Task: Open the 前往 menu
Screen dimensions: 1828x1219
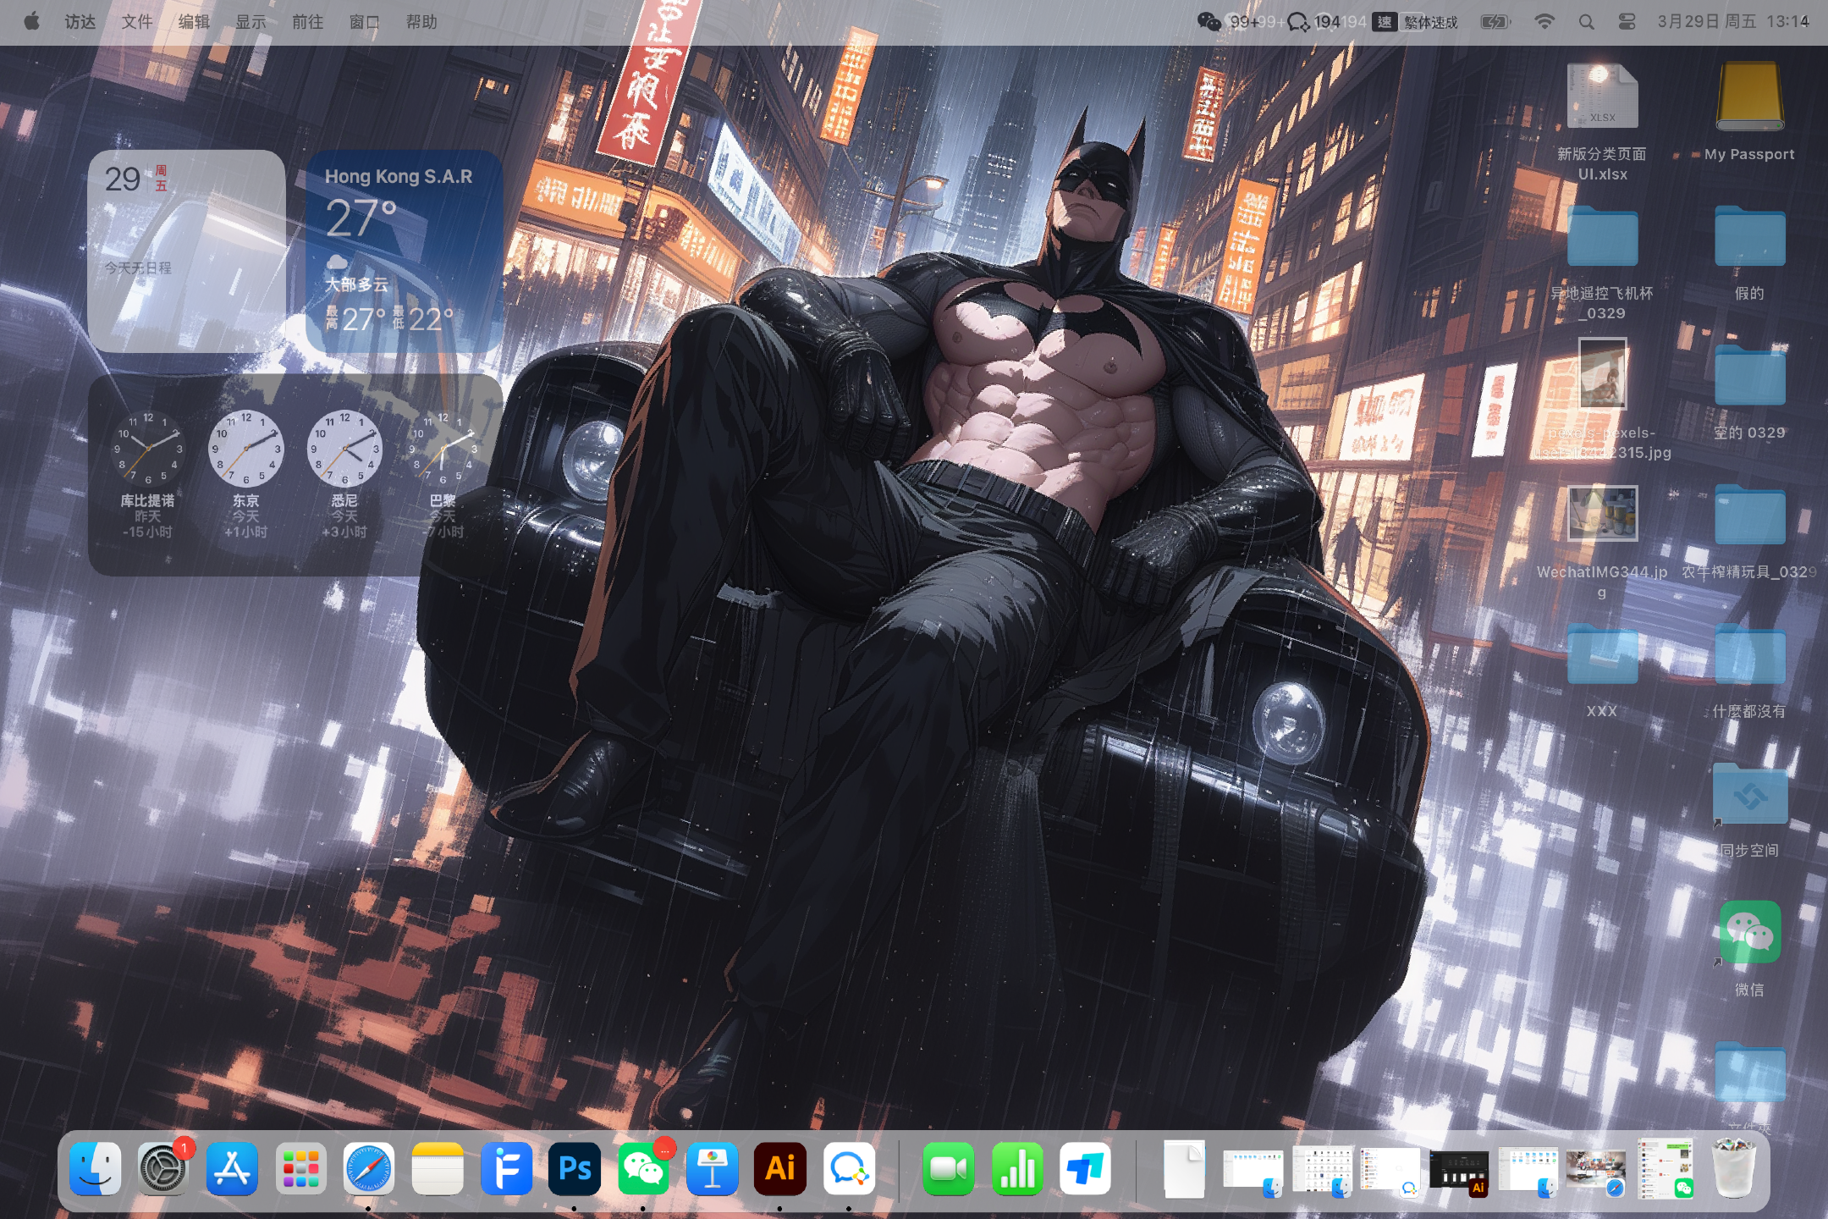Action: click(x=307, y=22)
